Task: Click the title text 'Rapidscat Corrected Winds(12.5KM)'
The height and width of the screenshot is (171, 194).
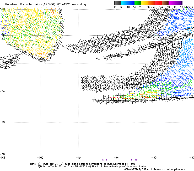Action: [x=30, y=4]
